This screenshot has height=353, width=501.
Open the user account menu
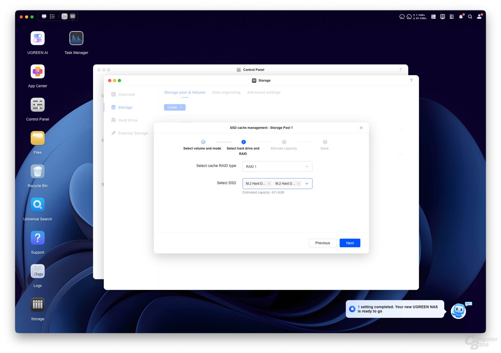[x=479, y=16]
